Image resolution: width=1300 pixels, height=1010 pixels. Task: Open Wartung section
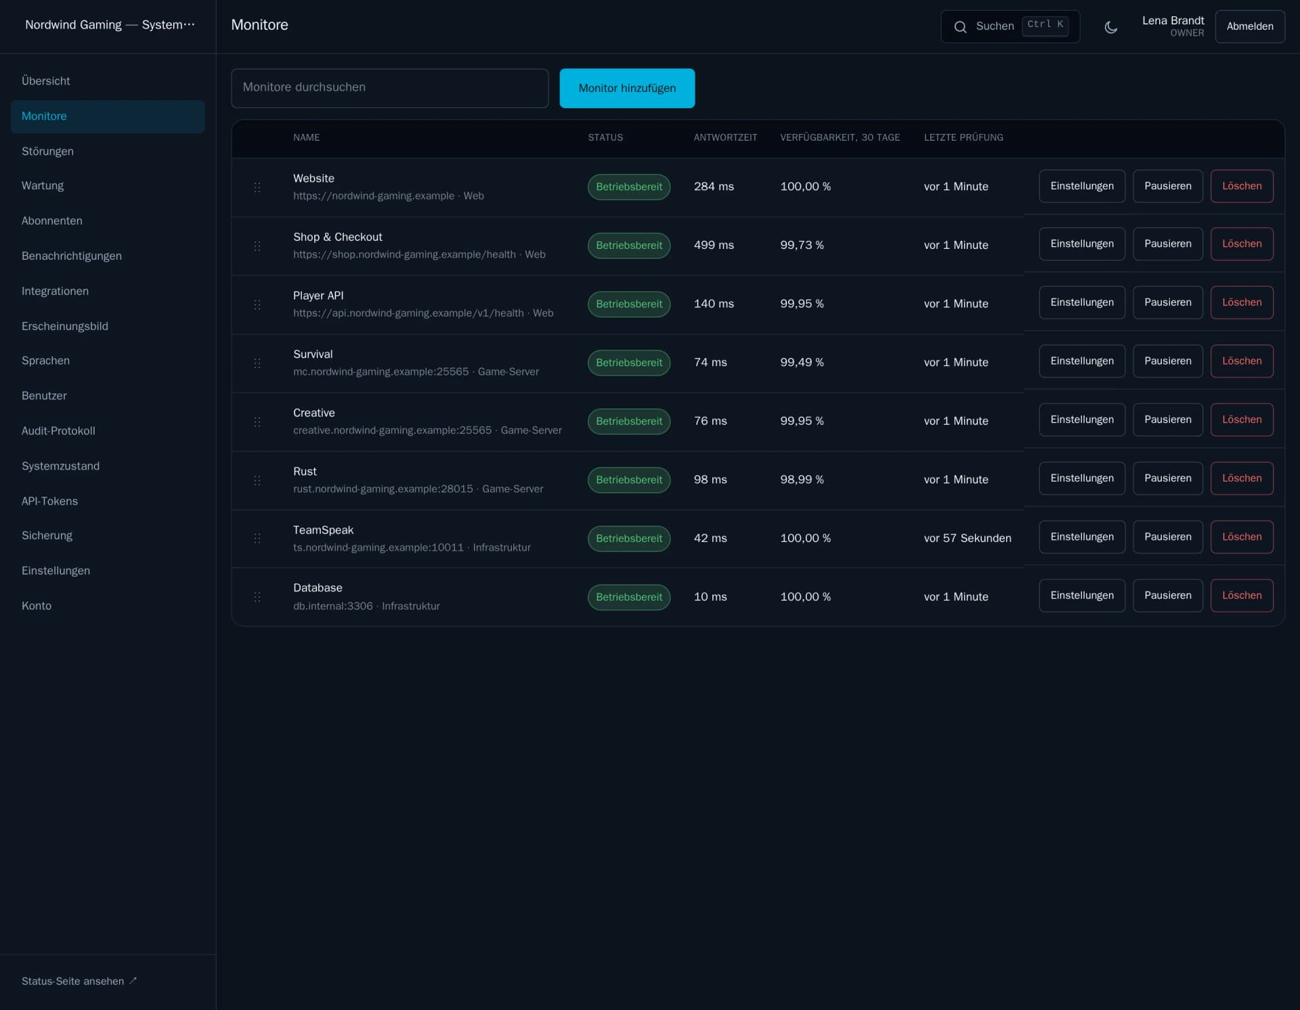[108, 185]
